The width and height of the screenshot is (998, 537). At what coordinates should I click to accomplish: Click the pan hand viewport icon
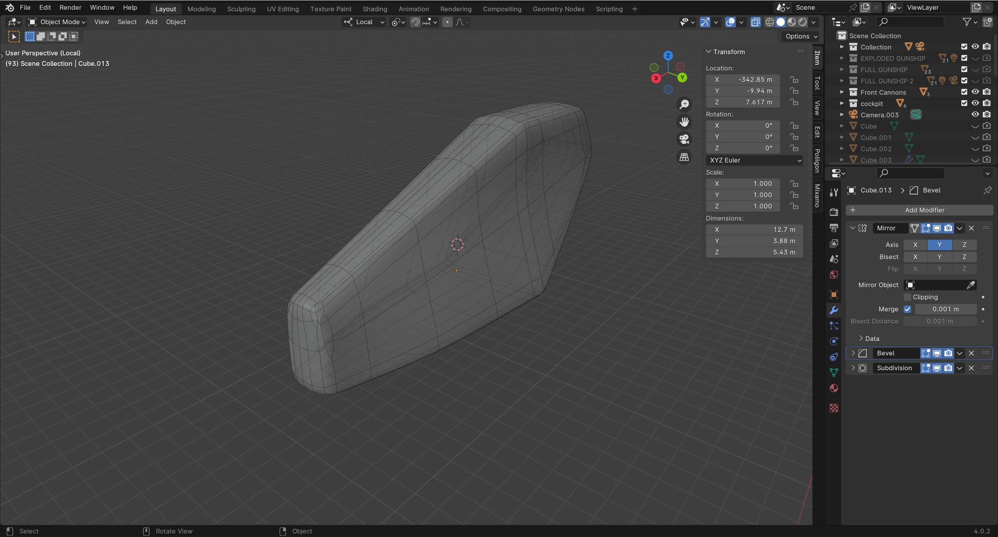pos(684,122)
